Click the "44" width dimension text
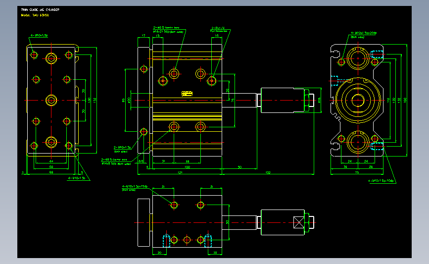The image size is (429, 264). click(51, 161)
